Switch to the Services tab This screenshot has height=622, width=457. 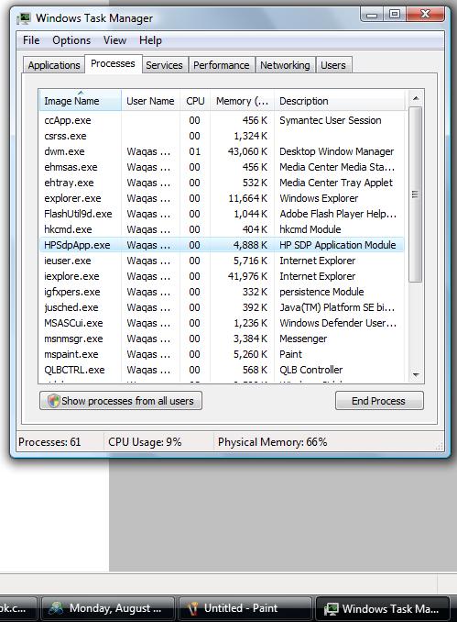tap(164, 65)
